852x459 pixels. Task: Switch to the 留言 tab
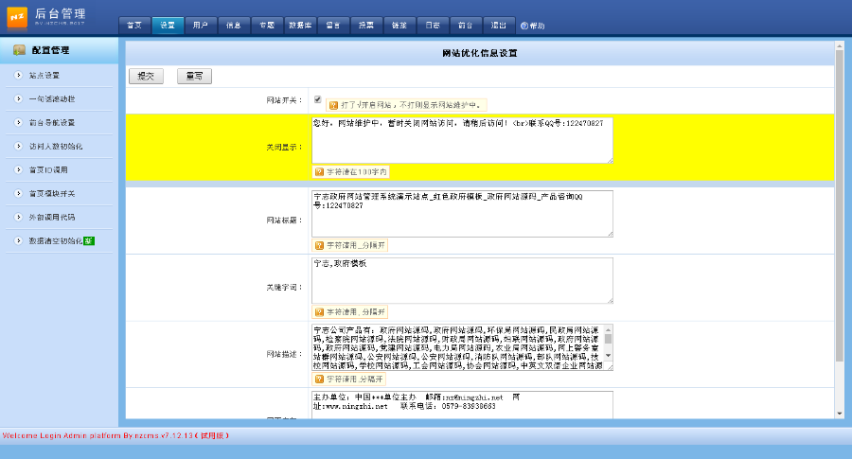(333, 26)
